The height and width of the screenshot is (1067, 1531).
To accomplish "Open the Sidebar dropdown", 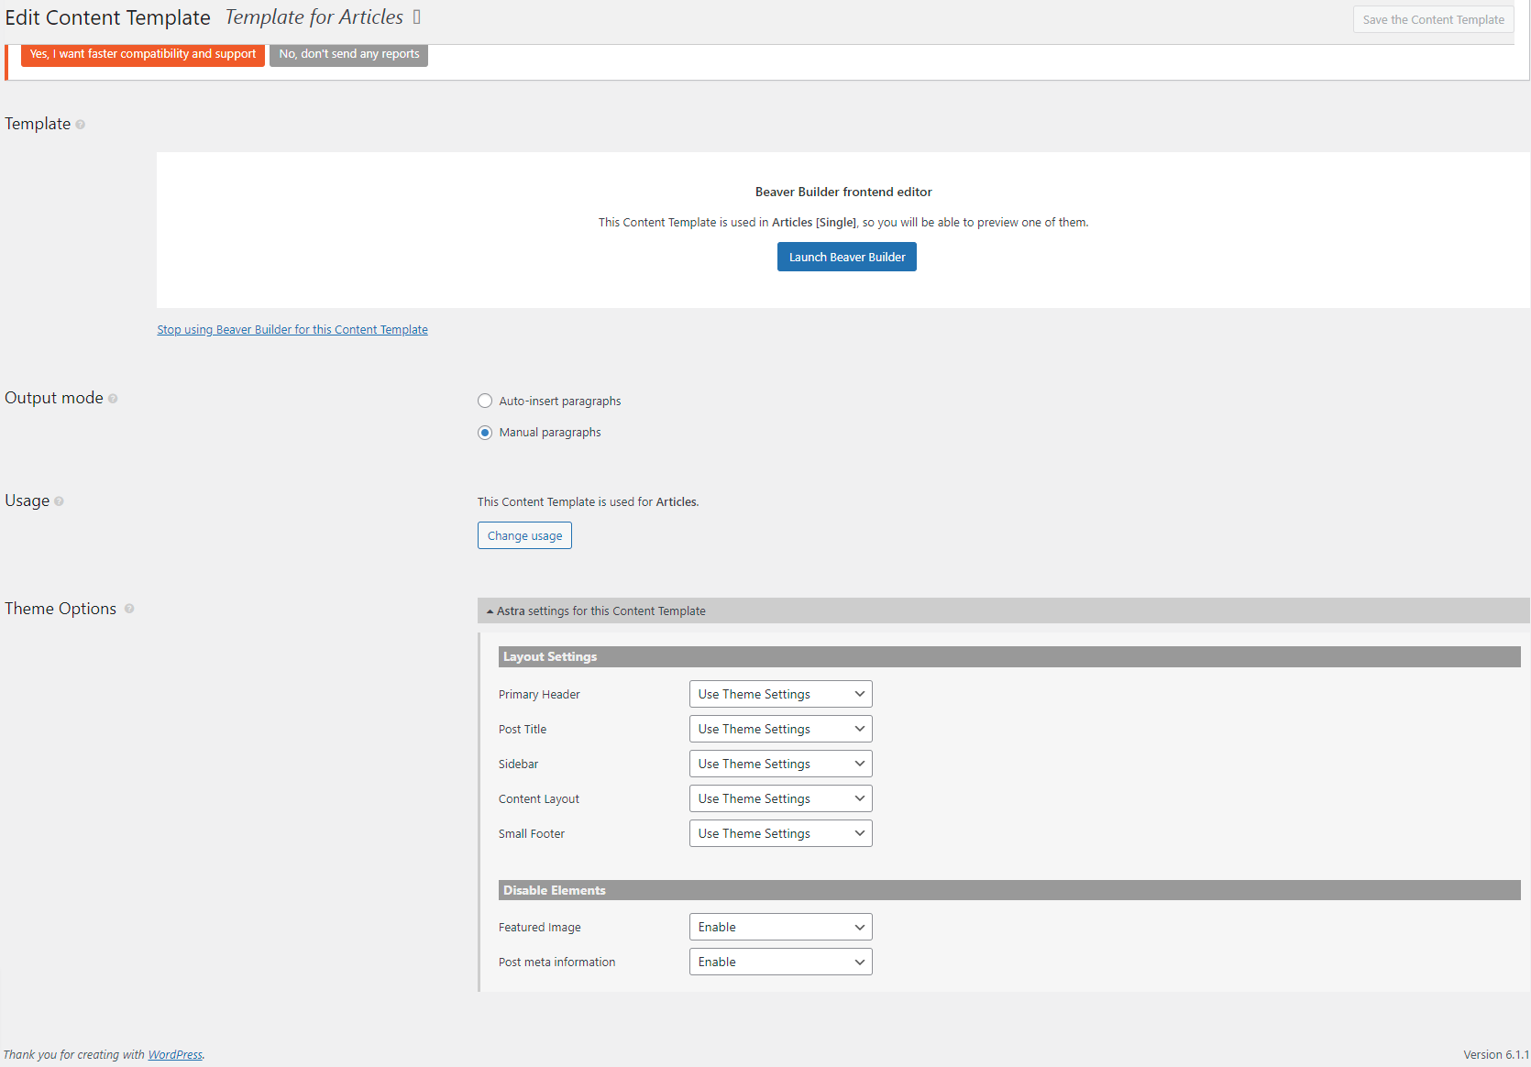I will tap(780, 764).
